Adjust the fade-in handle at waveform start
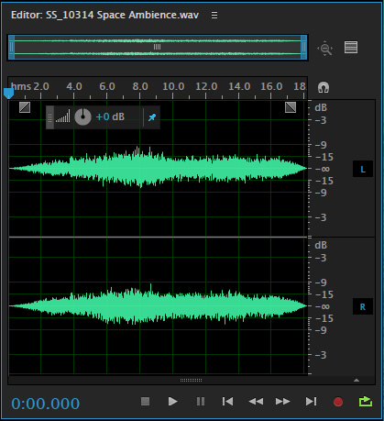The image size is (384, 421). (25, 107)
